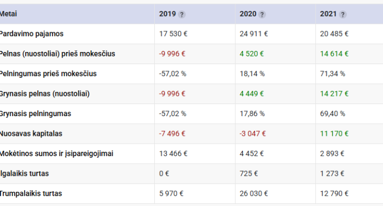Select the 2019 column header
Image resolution: width=383 pixels, height=206 pixels.
pos(167,14)
